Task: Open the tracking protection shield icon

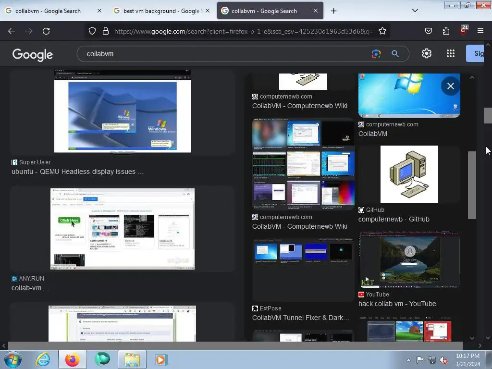Action: coord(92,31)
